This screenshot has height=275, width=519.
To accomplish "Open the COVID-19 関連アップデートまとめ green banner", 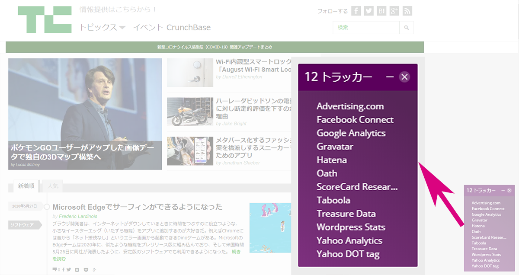I will tap(215, 47).
